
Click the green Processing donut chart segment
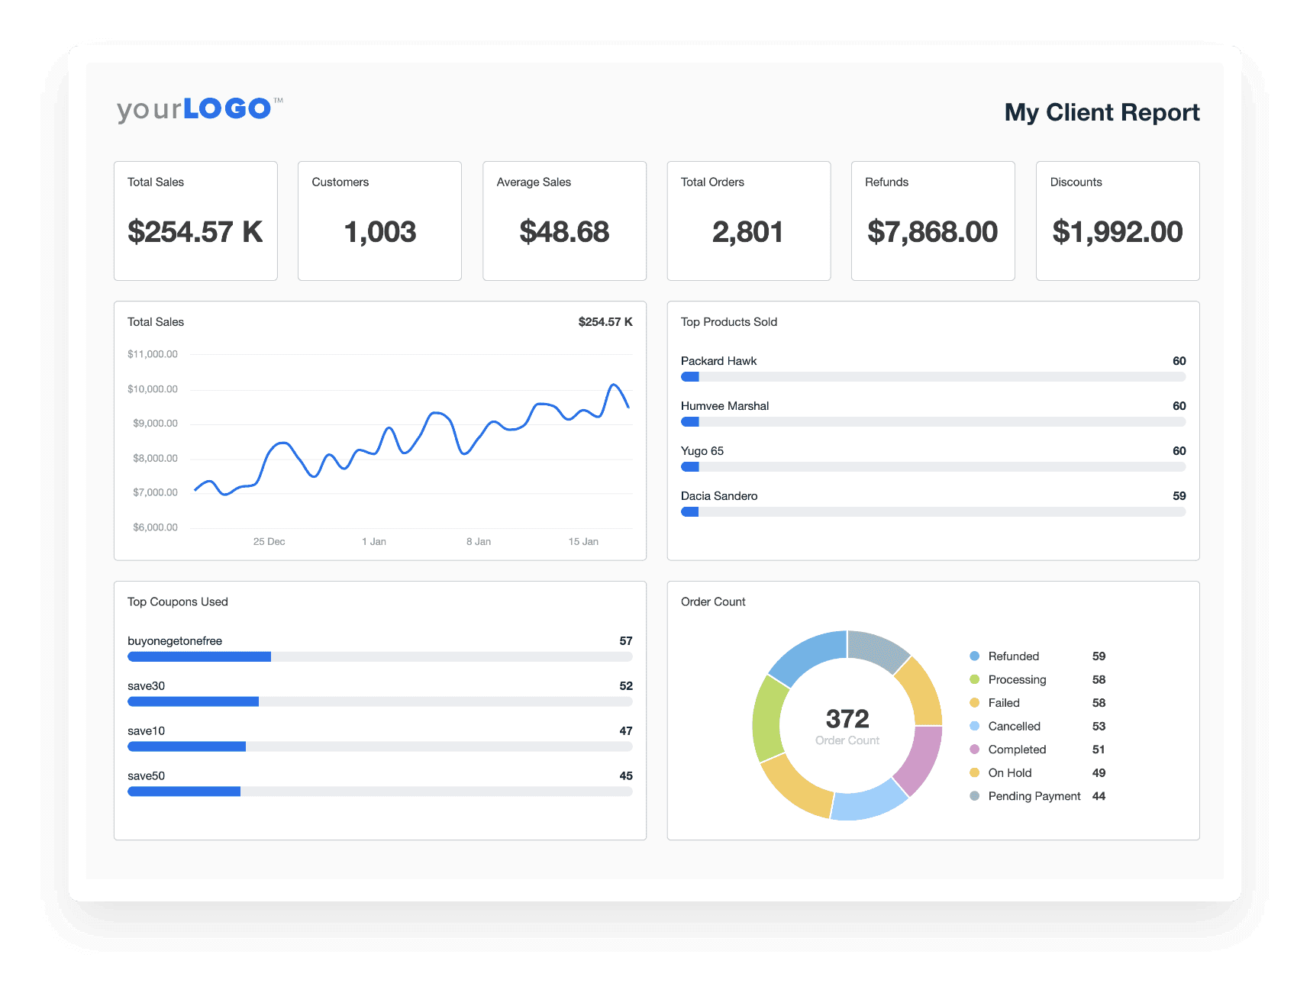click(x=766, y=717)
